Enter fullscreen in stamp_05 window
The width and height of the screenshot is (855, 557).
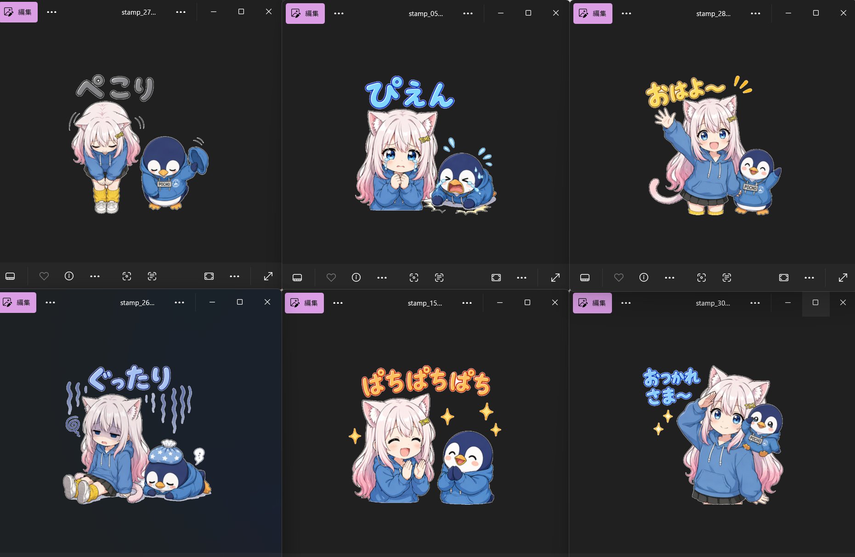[555, 278]
